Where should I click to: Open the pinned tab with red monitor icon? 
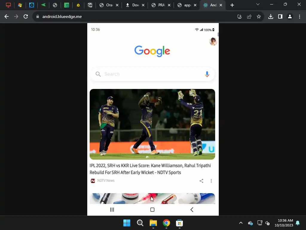pyautogui.click(x=8, y=5)
